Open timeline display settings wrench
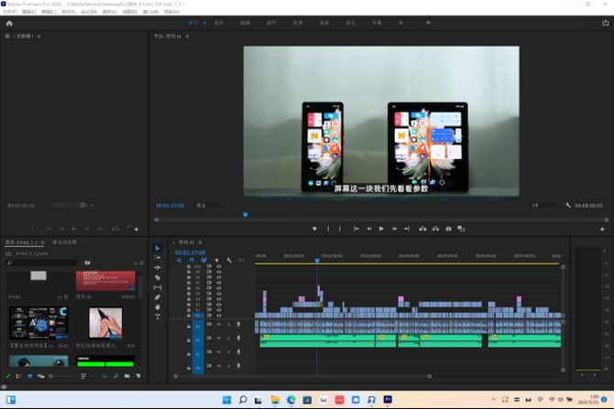614x409 pixels. tap(229, 260)
